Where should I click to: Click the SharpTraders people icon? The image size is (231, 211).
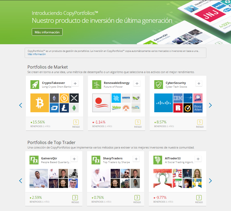(x=96, y=160)
